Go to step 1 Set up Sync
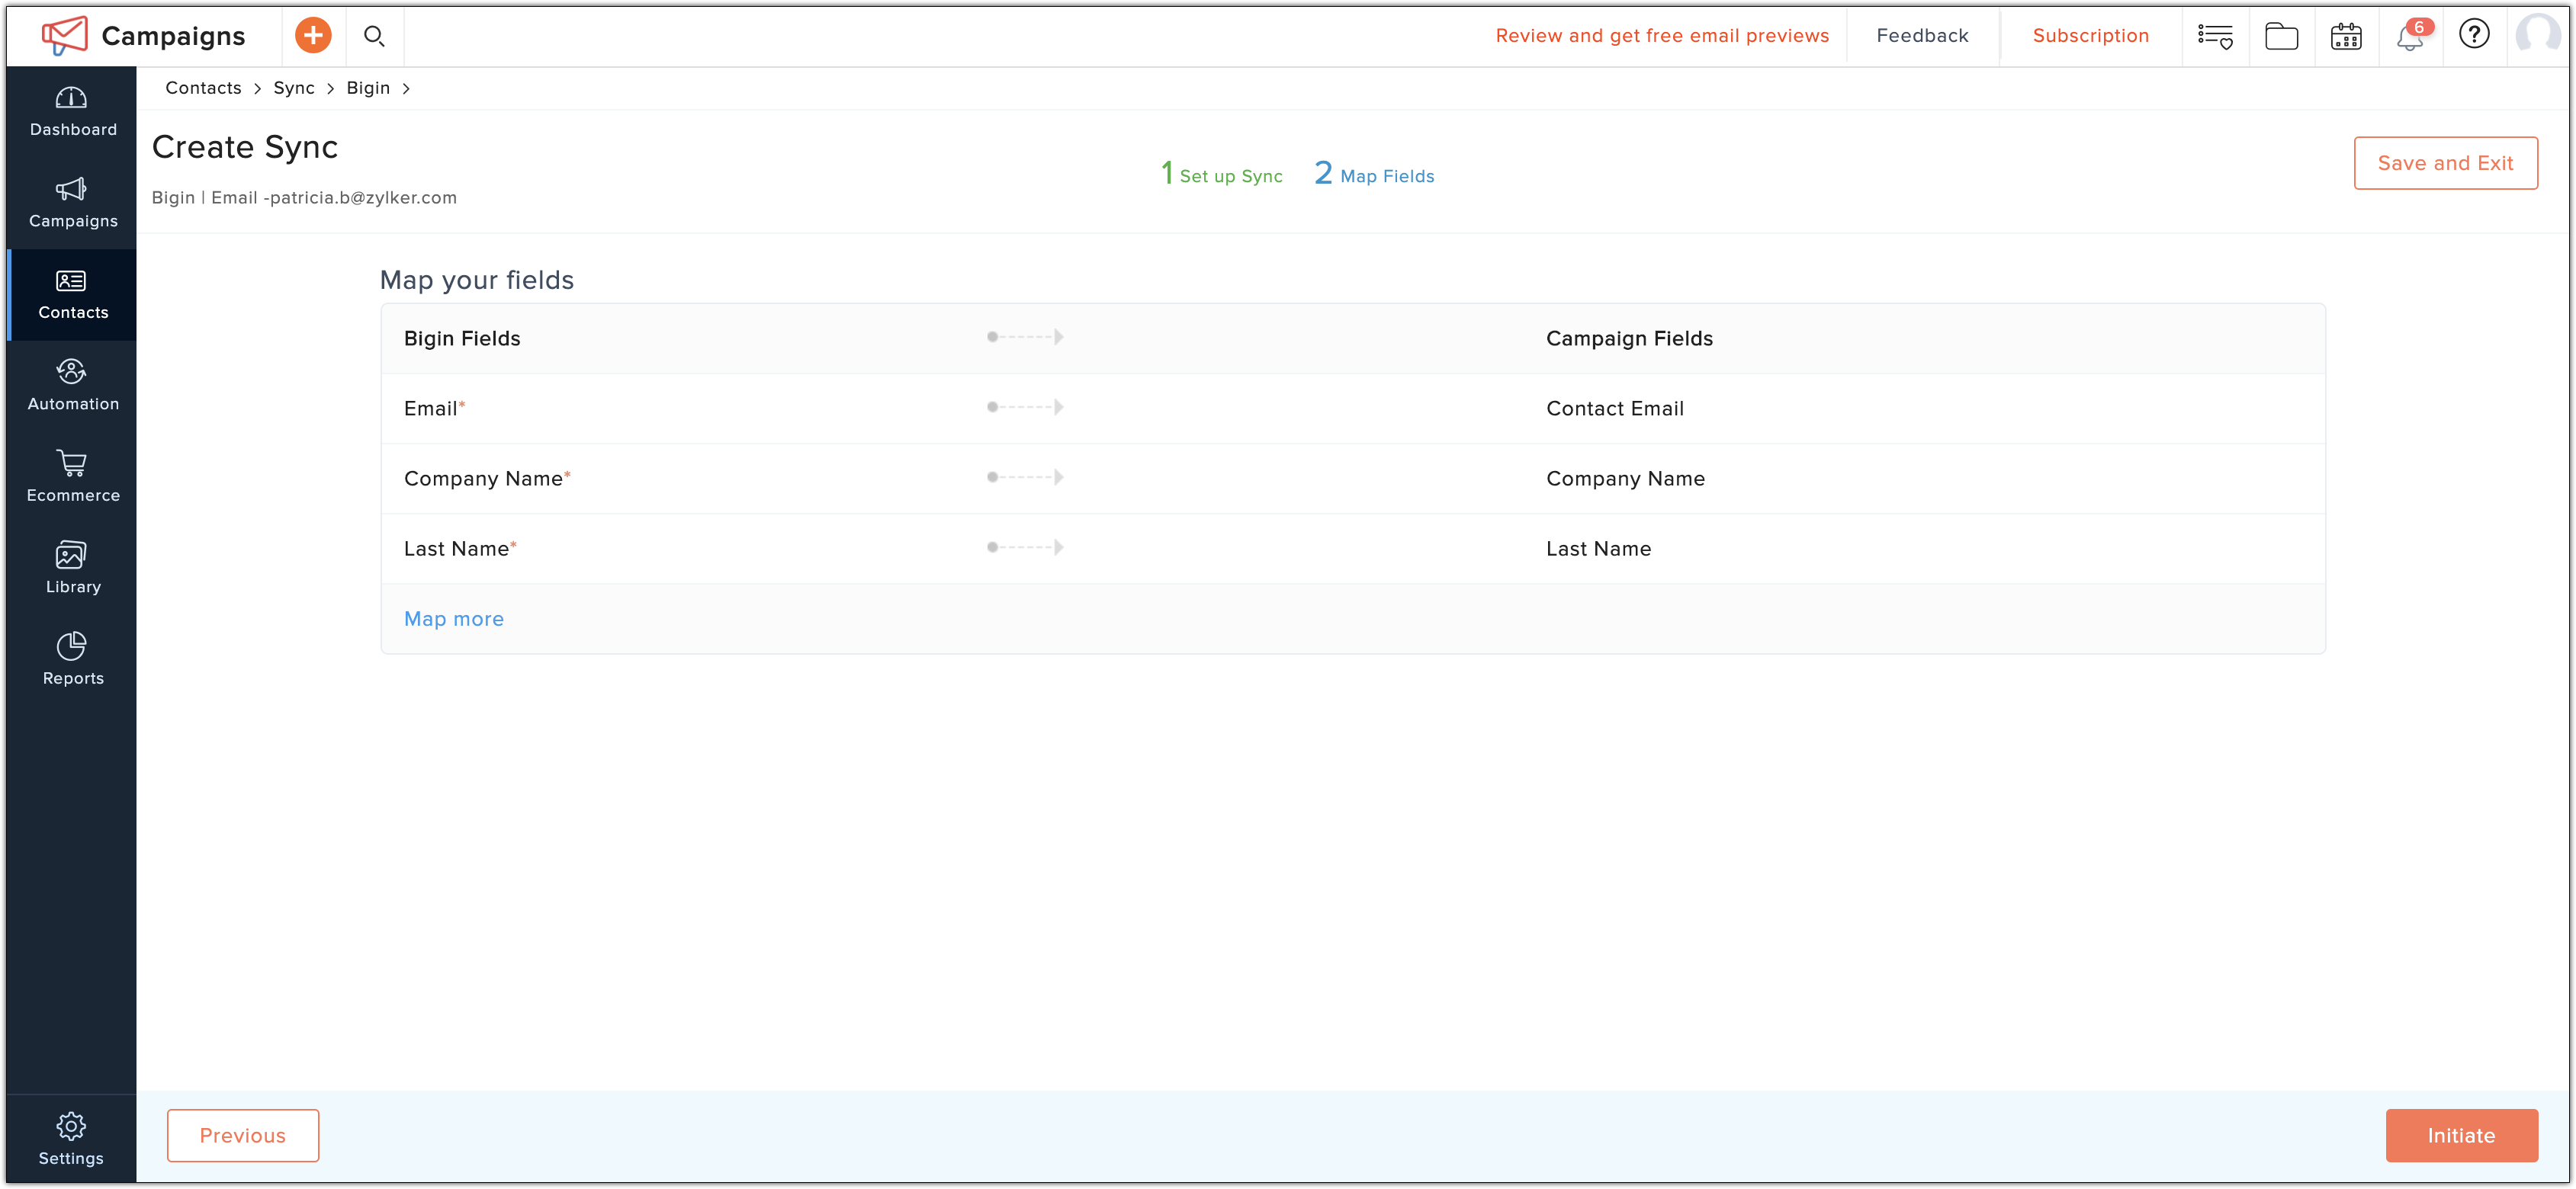This screenshot has width=2576, height=1189. click(1221, 174)
